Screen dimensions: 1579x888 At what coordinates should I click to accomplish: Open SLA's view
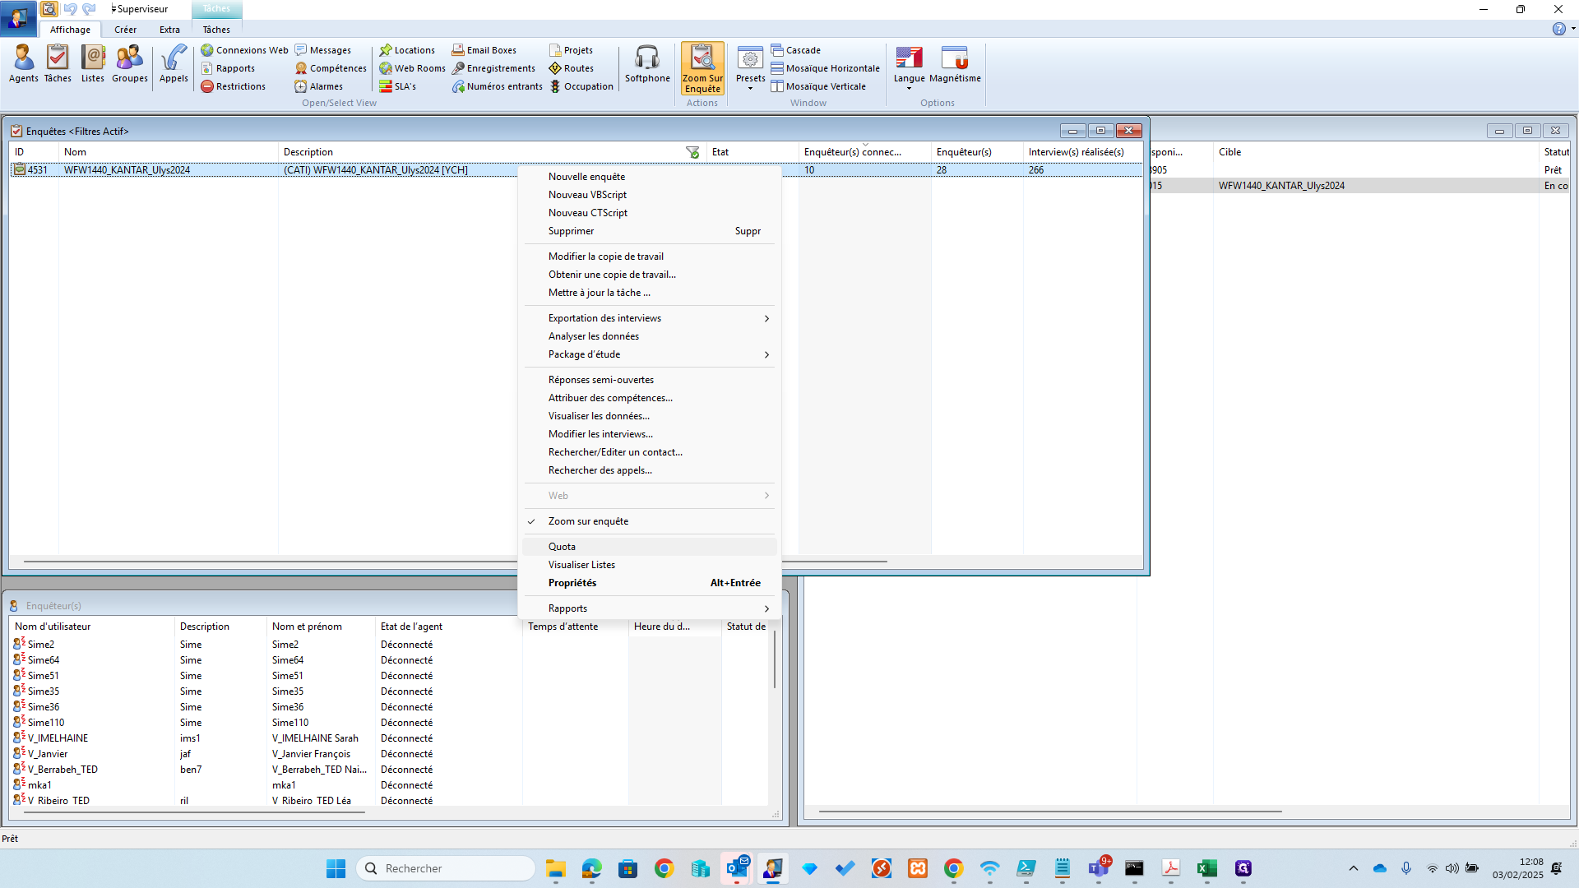(x=398, y=86)
